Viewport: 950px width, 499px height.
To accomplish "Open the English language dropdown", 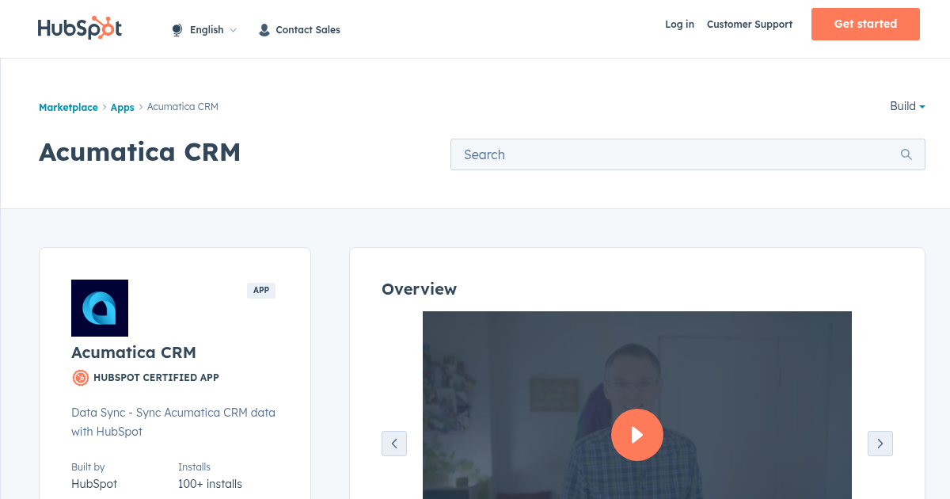I will coord(207,29).
